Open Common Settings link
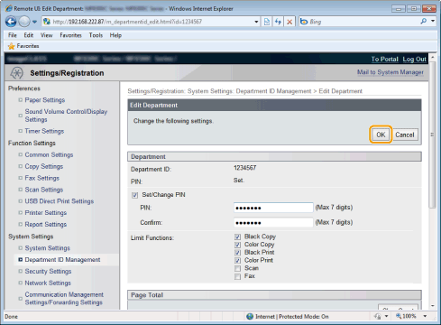Screen dimensions: 441x325 coord(49,154)
